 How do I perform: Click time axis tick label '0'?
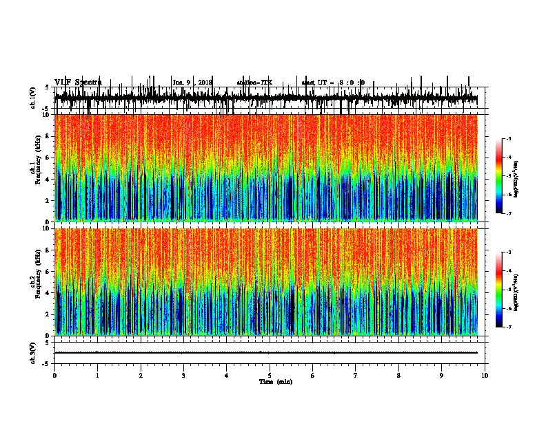click(x=54, y=375)
